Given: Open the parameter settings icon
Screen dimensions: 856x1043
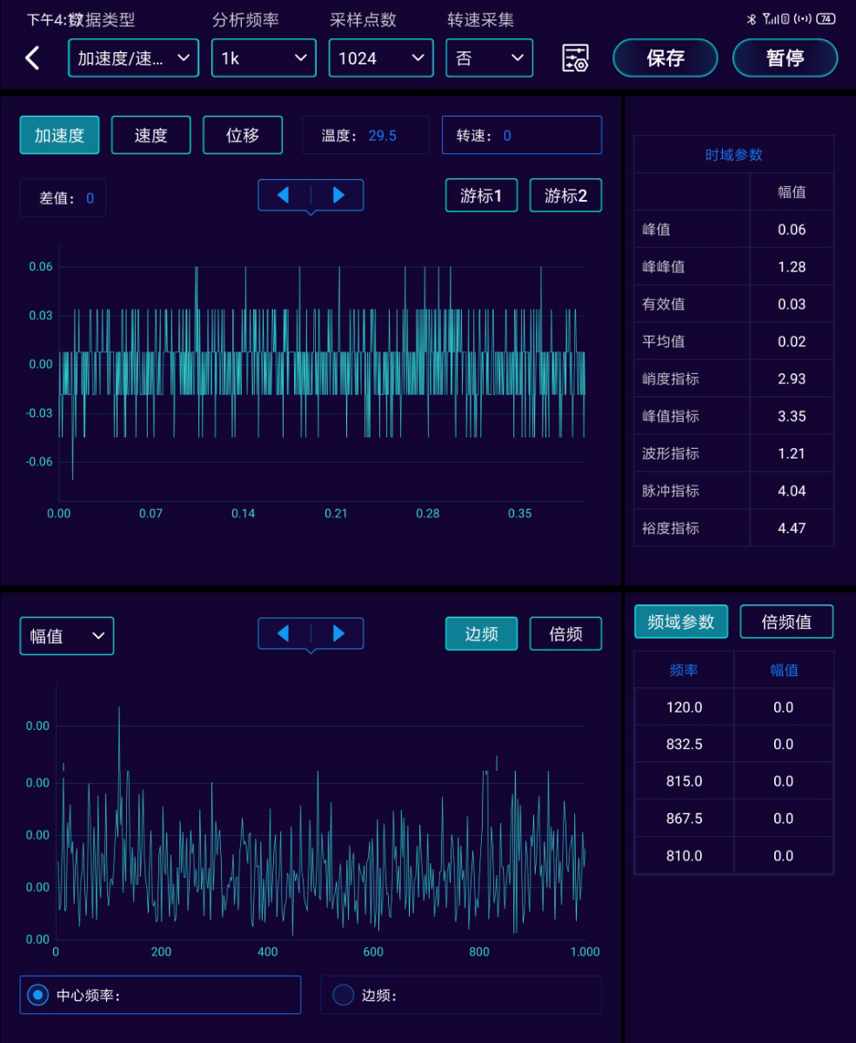Looking at the screenshot, I should coord(575,58).
